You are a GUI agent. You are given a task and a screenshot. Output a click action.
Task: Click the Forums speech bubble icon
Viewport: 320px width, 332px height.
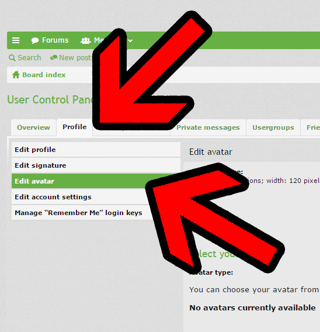click(x=35, y=40)
